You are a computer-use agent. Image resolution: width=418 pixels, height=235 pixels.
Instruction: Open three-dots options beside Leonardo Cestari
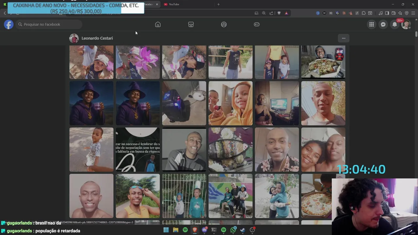click(x=344, y=38)
